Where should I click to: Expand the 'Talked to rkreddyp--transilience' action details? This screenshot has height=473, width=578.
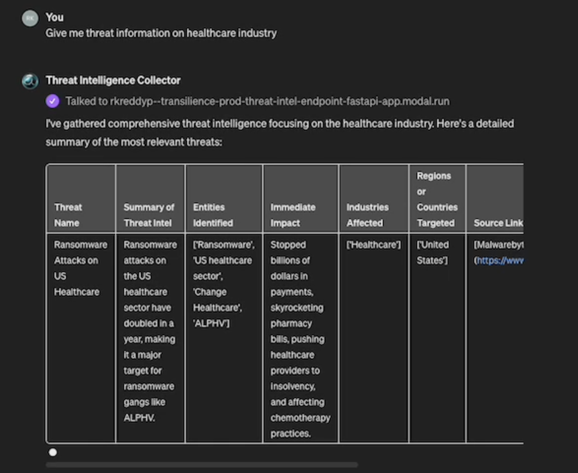tap(257, 101)
